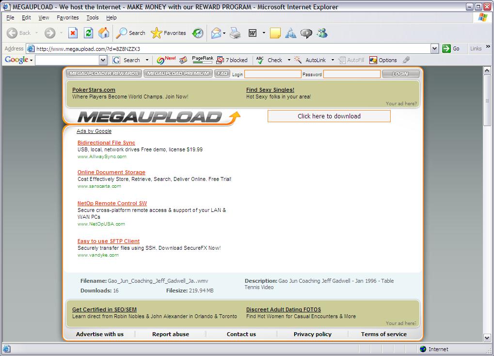Expand the address bar dropdown

point(434,49)
